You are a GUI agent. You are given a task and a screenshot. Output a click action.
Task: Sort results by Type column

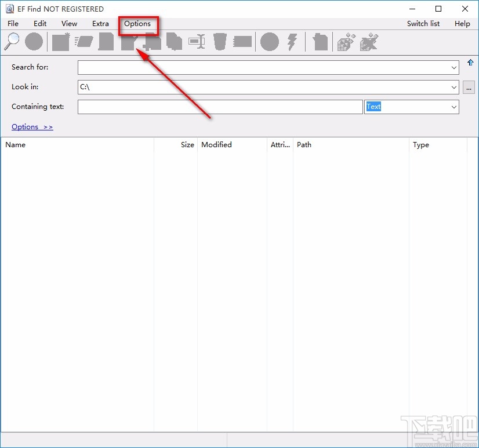(x=438, y=145)
